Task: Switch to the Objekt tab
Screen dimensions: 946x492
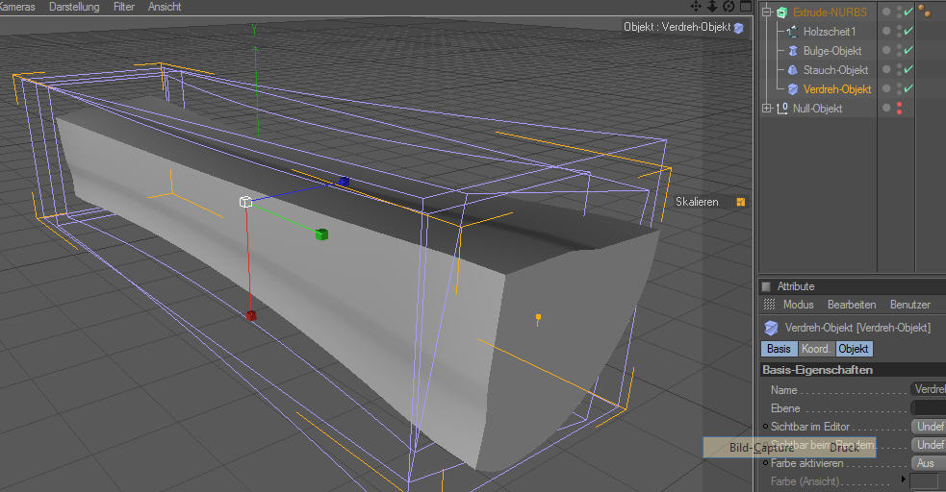Action: [854, 349]
